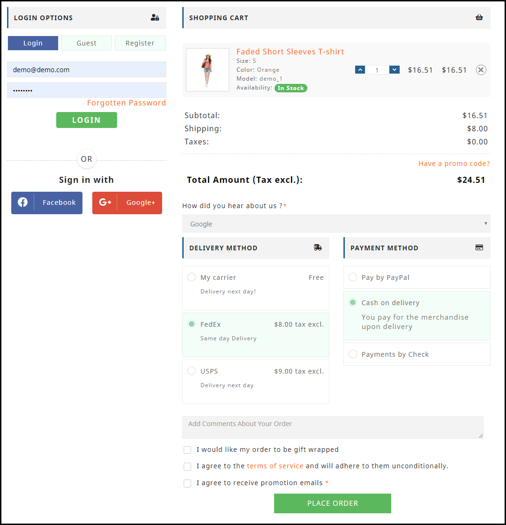Check the agree to promotion emails box
506x525 pixels.
187,483
